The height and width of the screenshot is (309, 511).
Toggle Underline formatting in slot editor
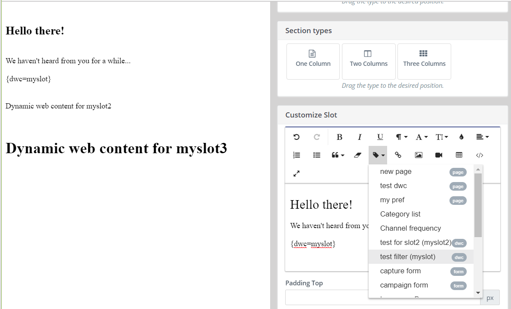pos(380,137)
